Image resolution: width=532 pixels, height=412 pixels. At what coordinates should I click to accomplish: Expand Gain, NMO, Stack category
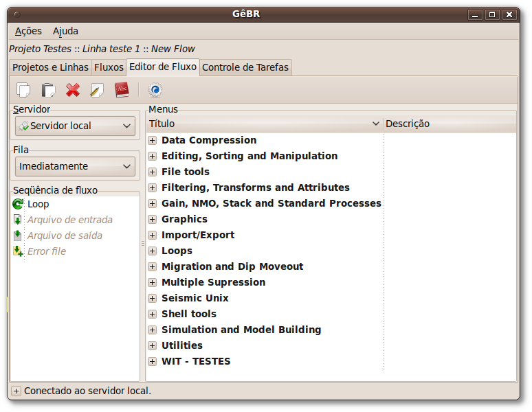pos(153,204)
